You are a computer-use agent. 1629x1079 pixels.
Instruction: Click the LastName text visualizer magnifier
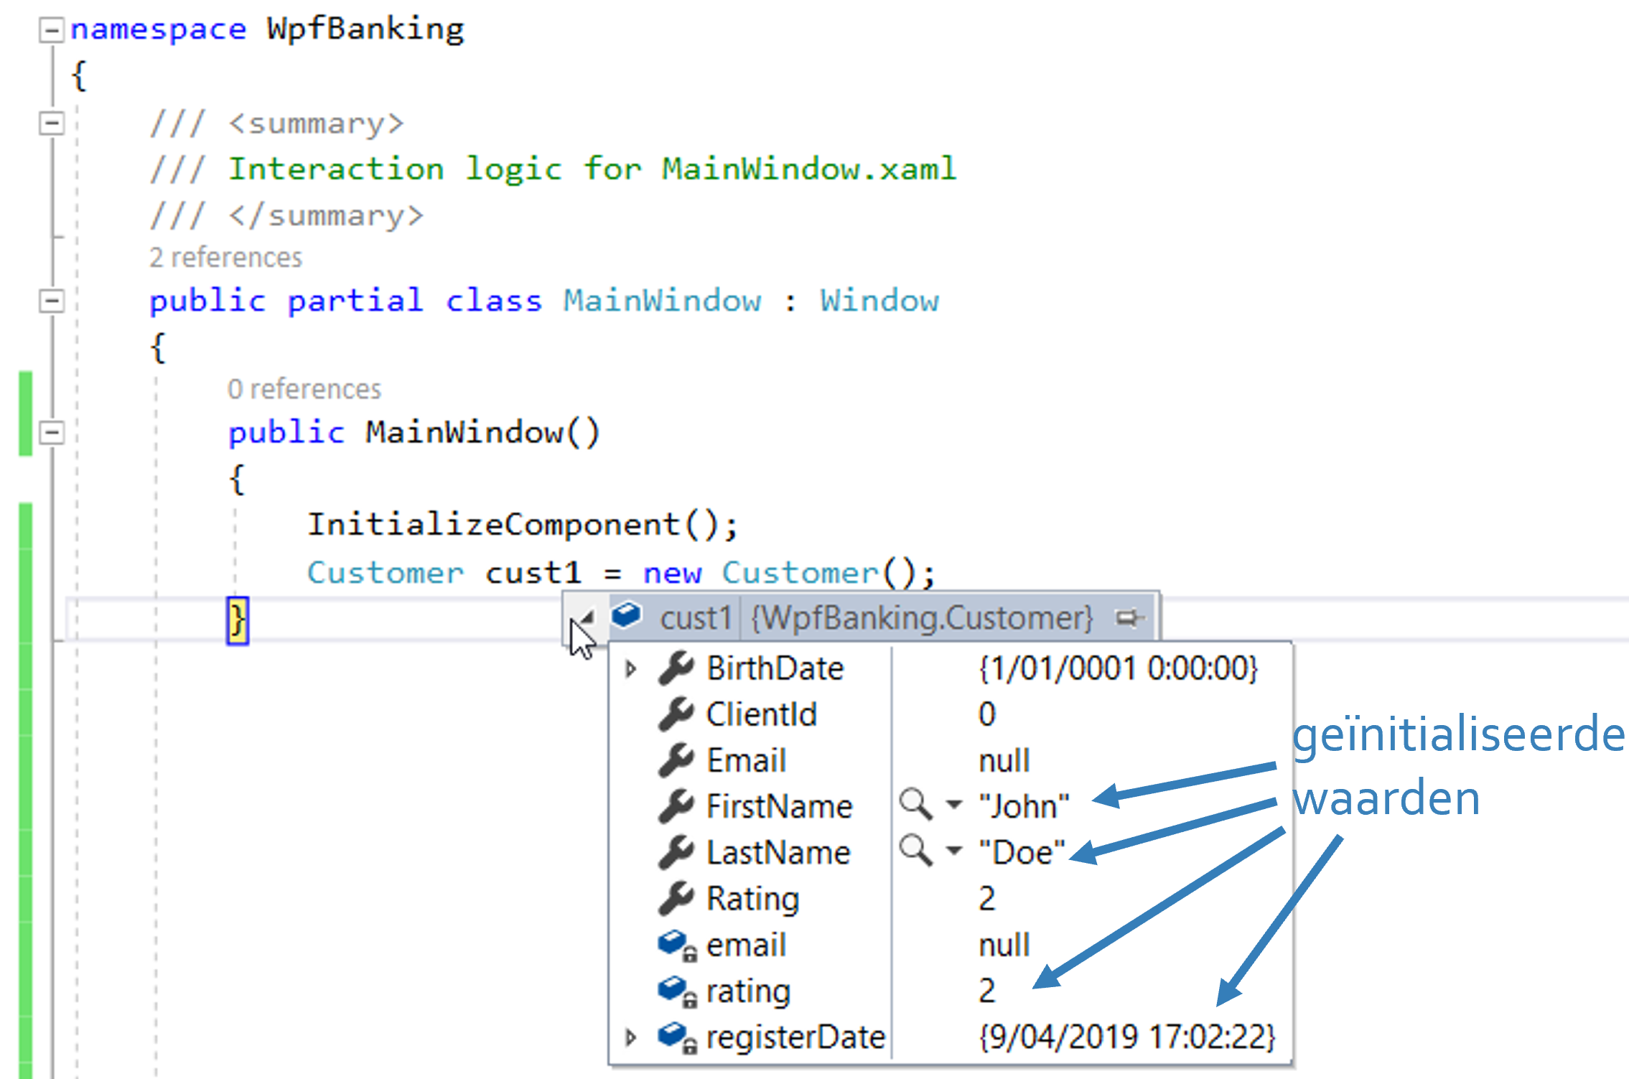pyautogui.click(x=915, y=850)
